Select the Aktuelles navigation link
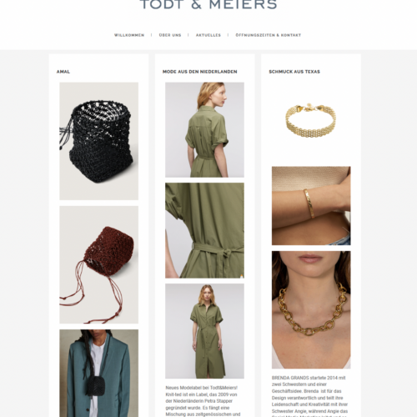The image size is (417, 417). (x=208, y=35)
